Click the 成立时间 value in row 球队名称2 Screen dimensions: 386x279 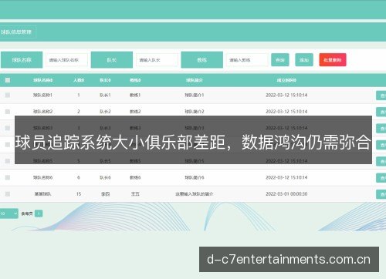click(x=286, y=112)
